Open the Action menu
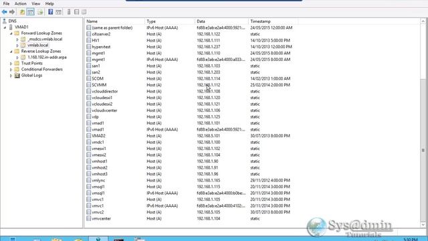 pos(21,3)
